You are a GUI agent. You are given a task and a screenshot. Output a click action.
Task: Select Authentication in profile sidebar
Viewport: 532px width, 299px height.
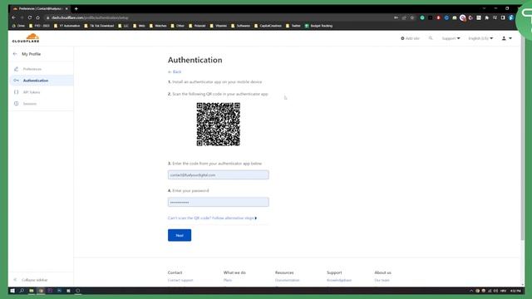(x=36, y=81)
